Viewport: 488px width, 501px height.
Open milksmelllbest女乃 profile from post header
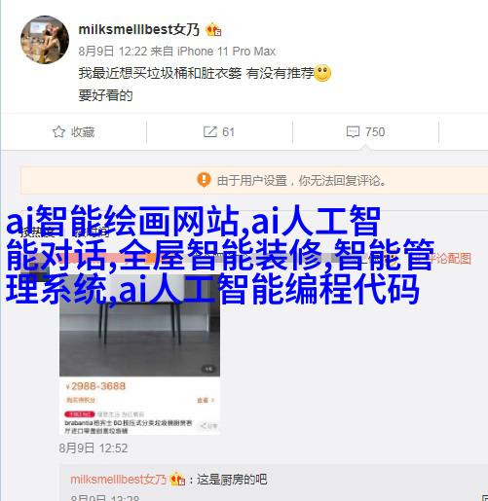tap(139, 29)
